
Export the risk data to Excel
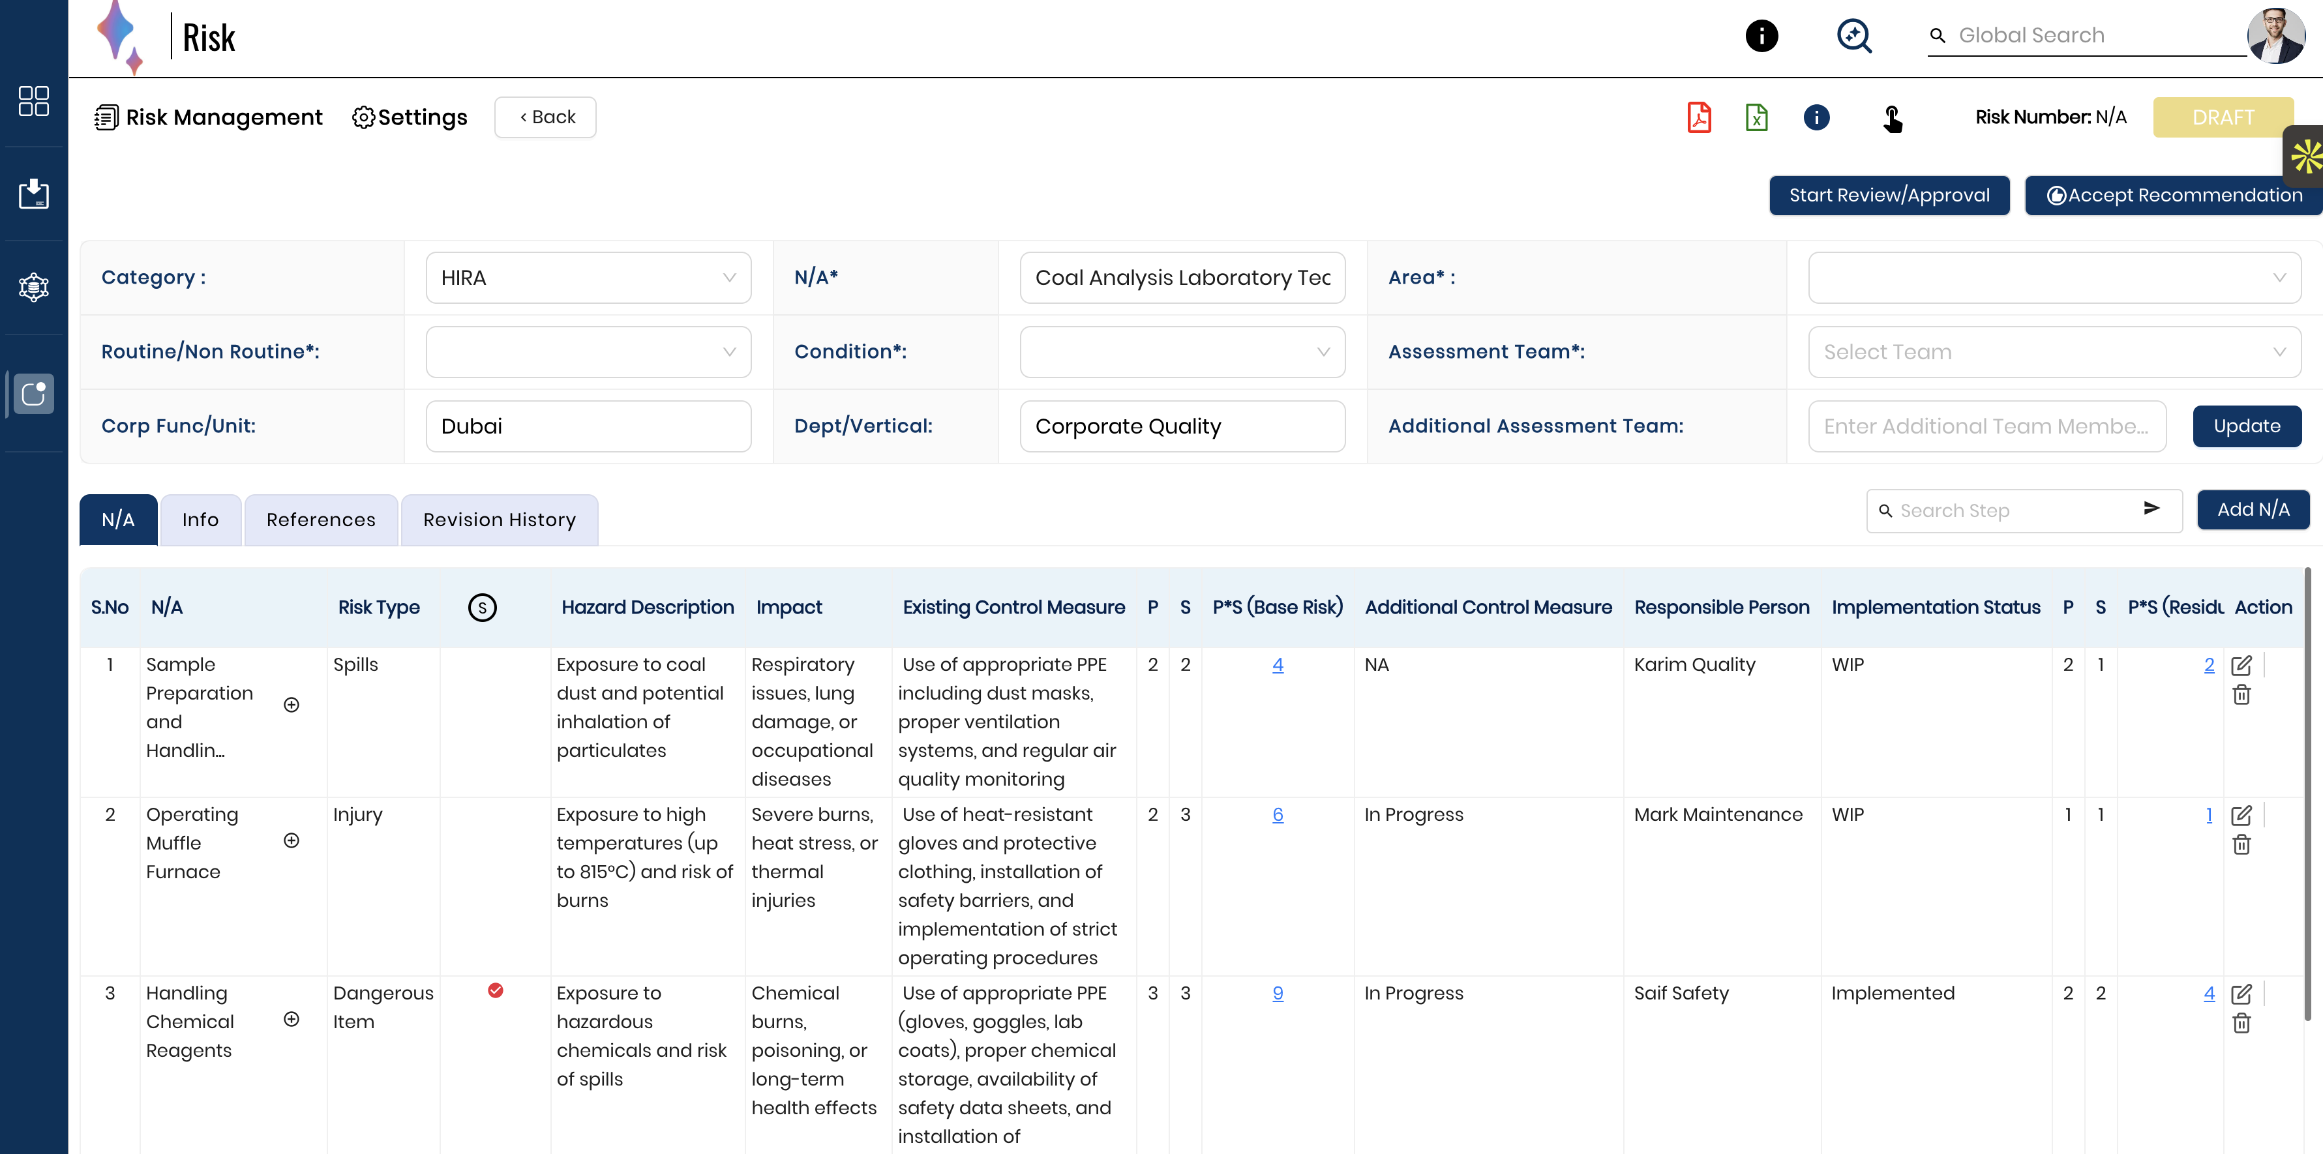coord(1756,117)
